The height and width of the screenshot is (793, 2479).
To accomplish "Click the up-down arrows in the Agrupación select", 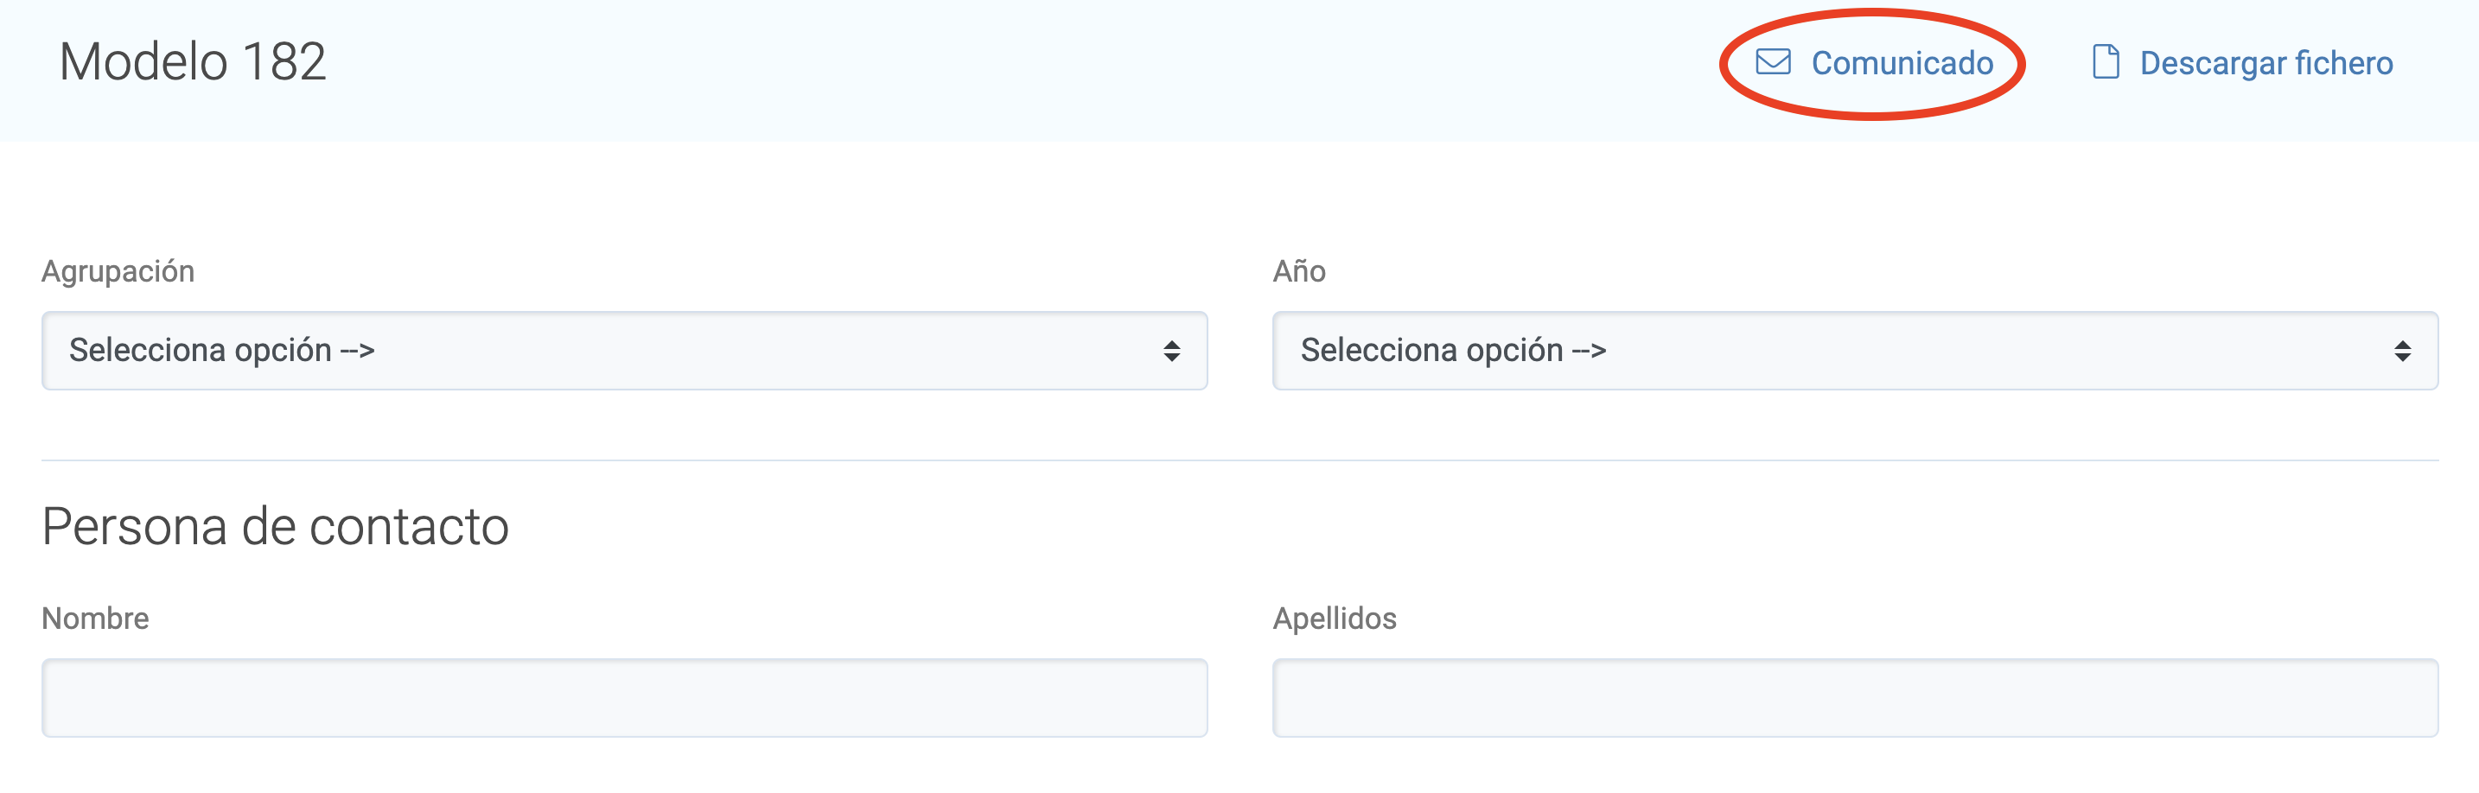I will pyautogui.click(x=1171, y=351).
